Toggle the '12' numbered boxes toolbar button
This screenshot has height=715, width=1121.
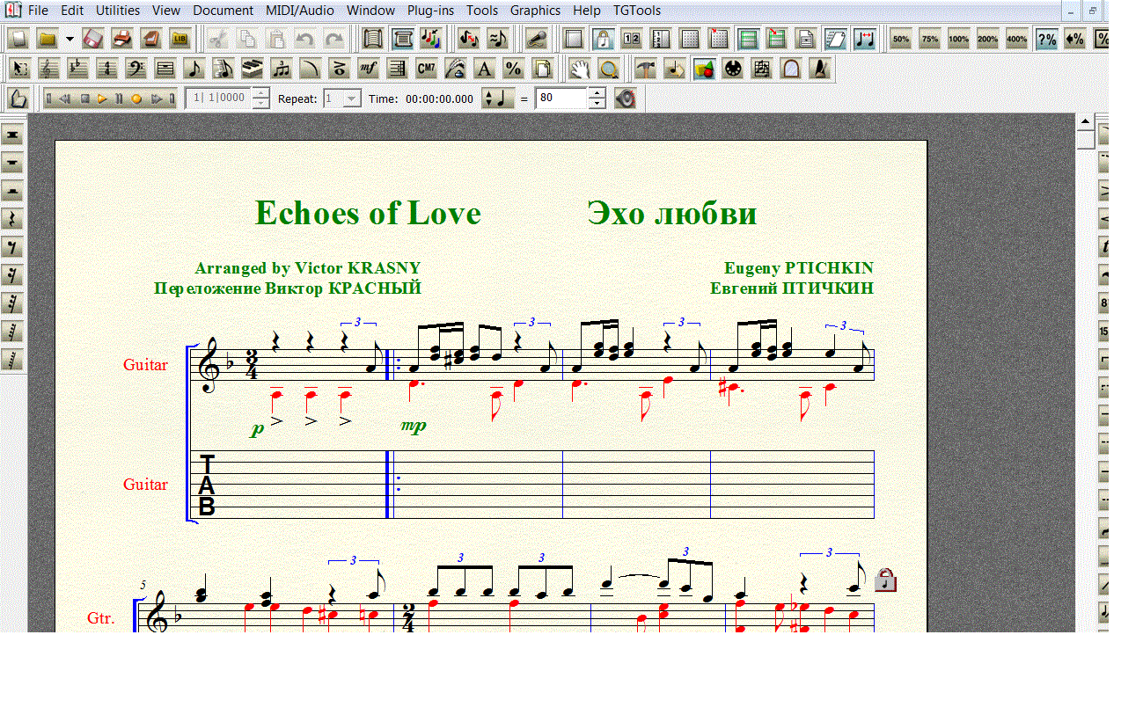pos(632,39)
